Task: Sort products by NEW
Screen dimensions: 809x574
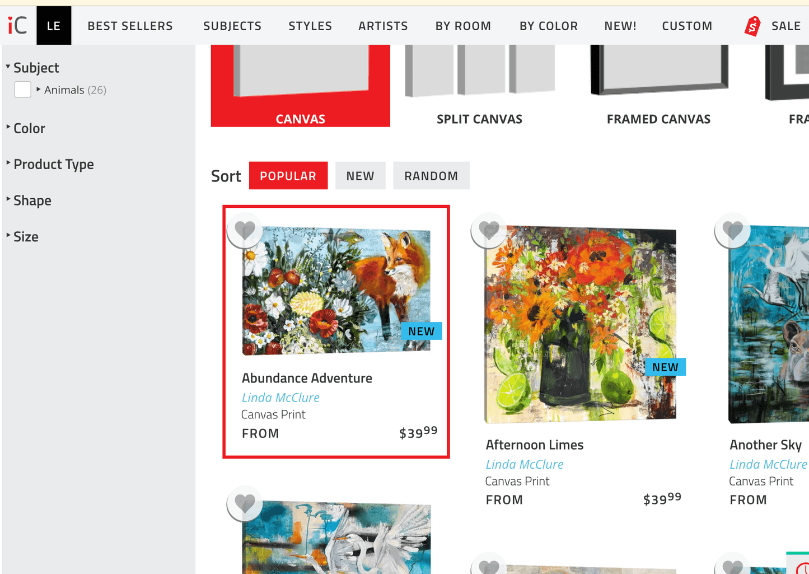Action: [x=360, y=176]
